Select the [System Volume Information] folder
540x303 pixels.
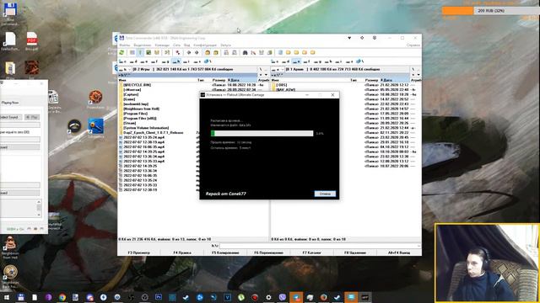tap(146, 128)
